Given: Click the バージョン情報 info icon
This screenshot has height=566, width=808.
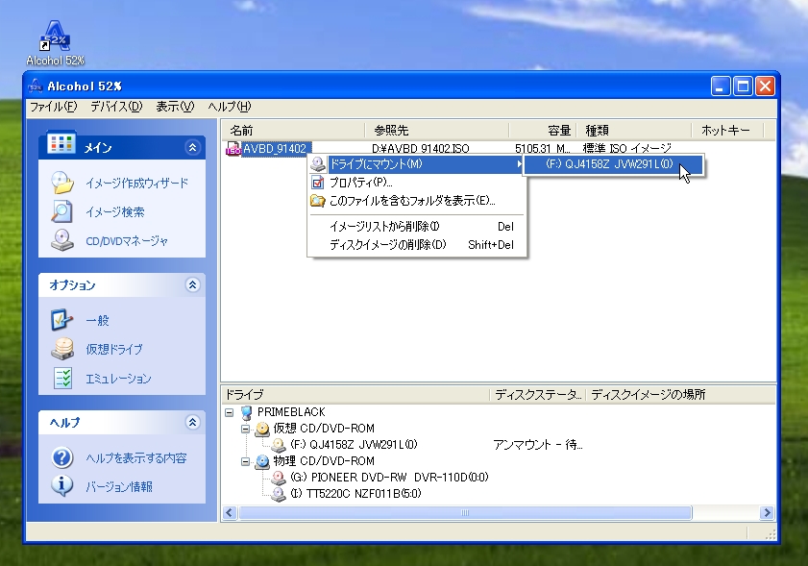Looking at the screenshot, I should coord(62,486).
